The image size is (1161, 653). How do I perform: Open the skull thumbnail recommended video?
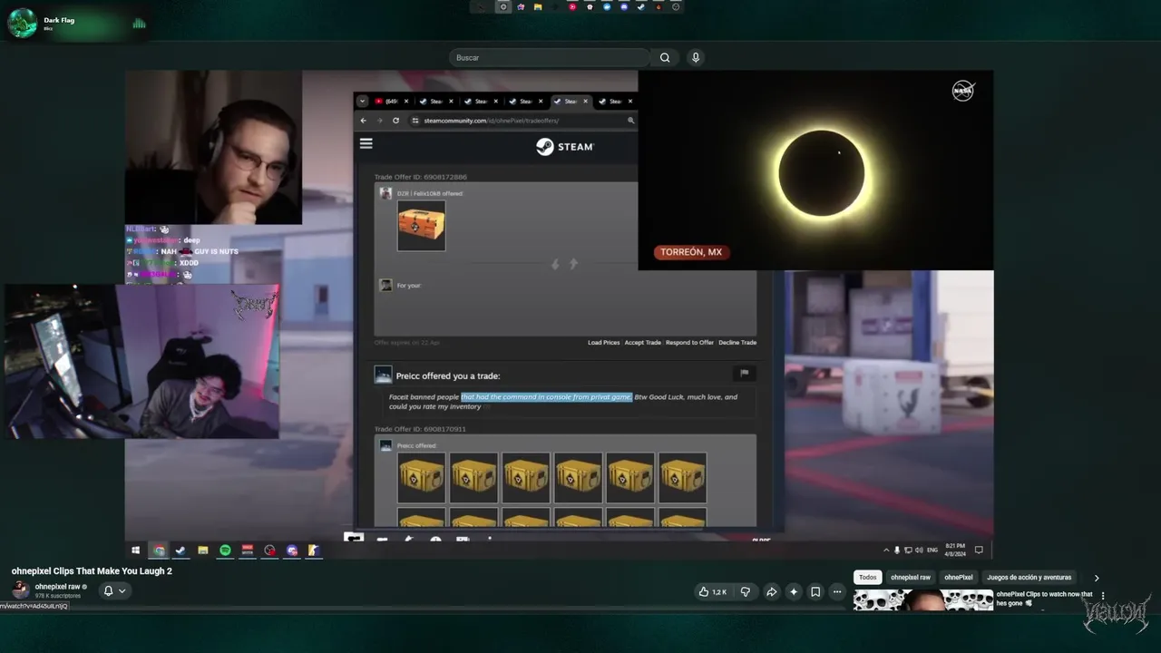click(x=923, y=600)
